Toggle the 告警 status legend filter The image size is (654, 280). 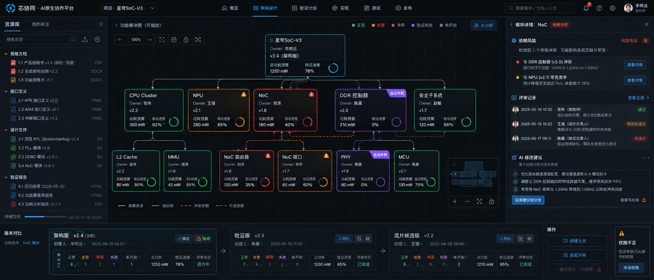378,25
